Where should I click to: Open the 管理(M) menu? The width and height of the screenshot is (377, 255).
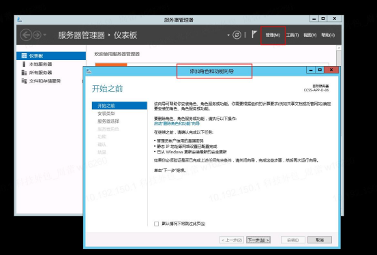tap(273, 35)
